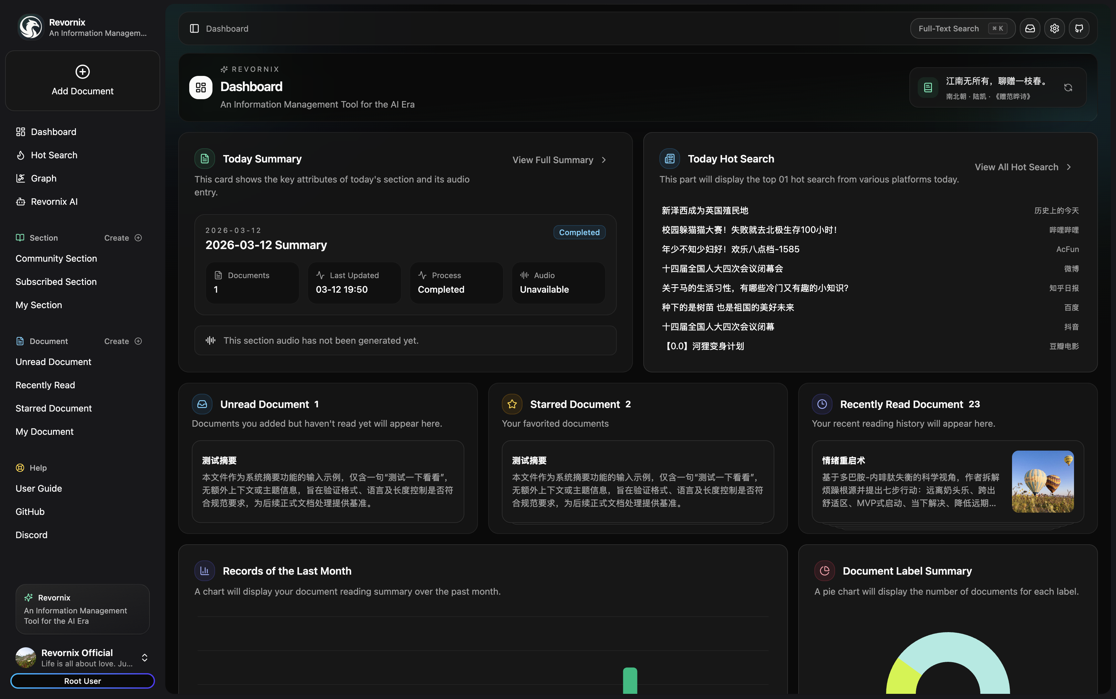Viewport: 1116px width, 699px height.
Task: Refresh the daily poem quote
Action: 1068,87
